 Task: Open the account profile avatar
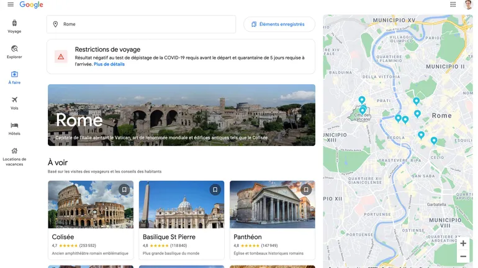[468, 4]
